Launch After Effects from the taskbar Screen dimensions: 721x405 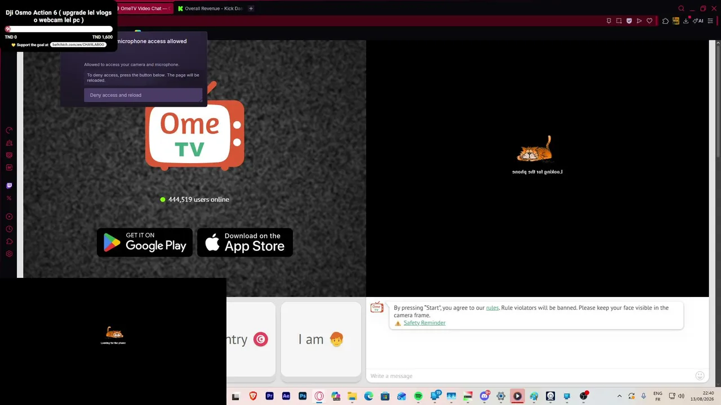click(x=286, y=396)
